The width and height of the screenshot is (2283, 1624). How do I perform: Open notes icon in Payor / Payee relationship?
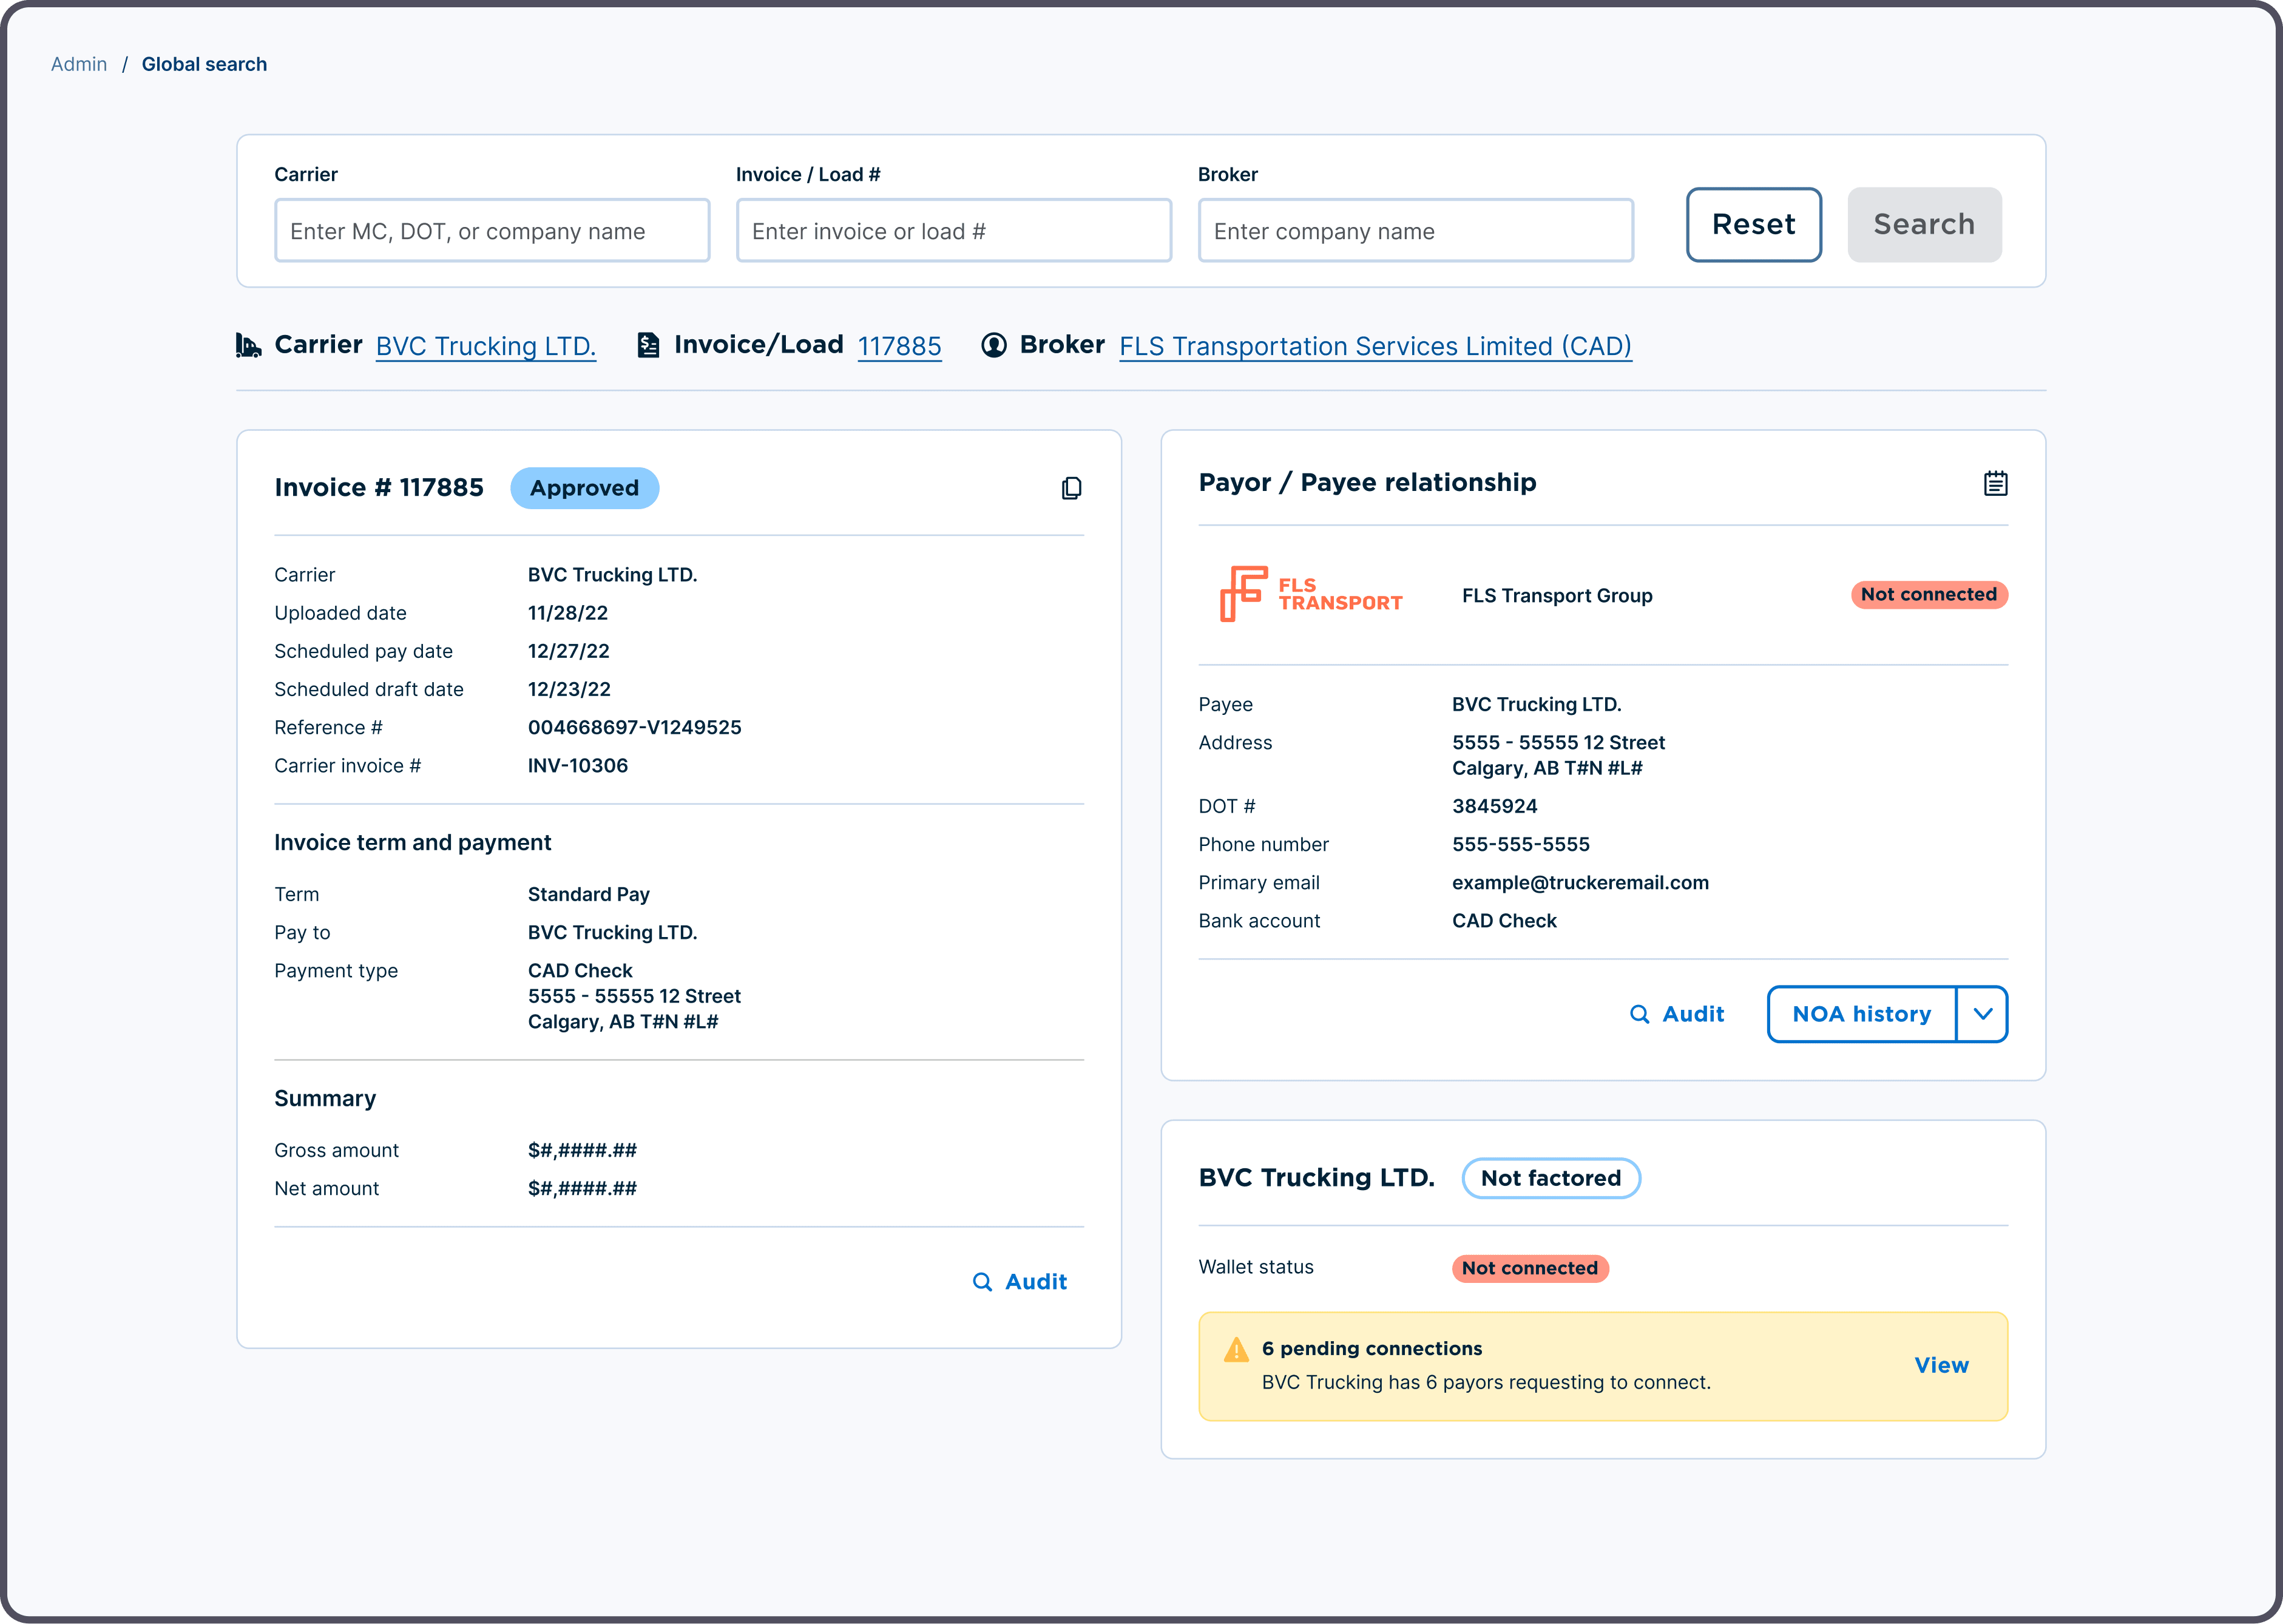coord(1995,483)
